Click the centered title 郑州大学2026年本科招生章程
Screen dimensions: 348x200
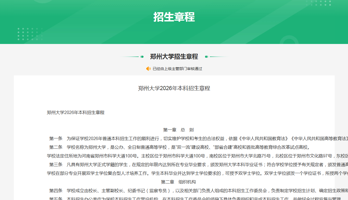click(x=174, y=88)
